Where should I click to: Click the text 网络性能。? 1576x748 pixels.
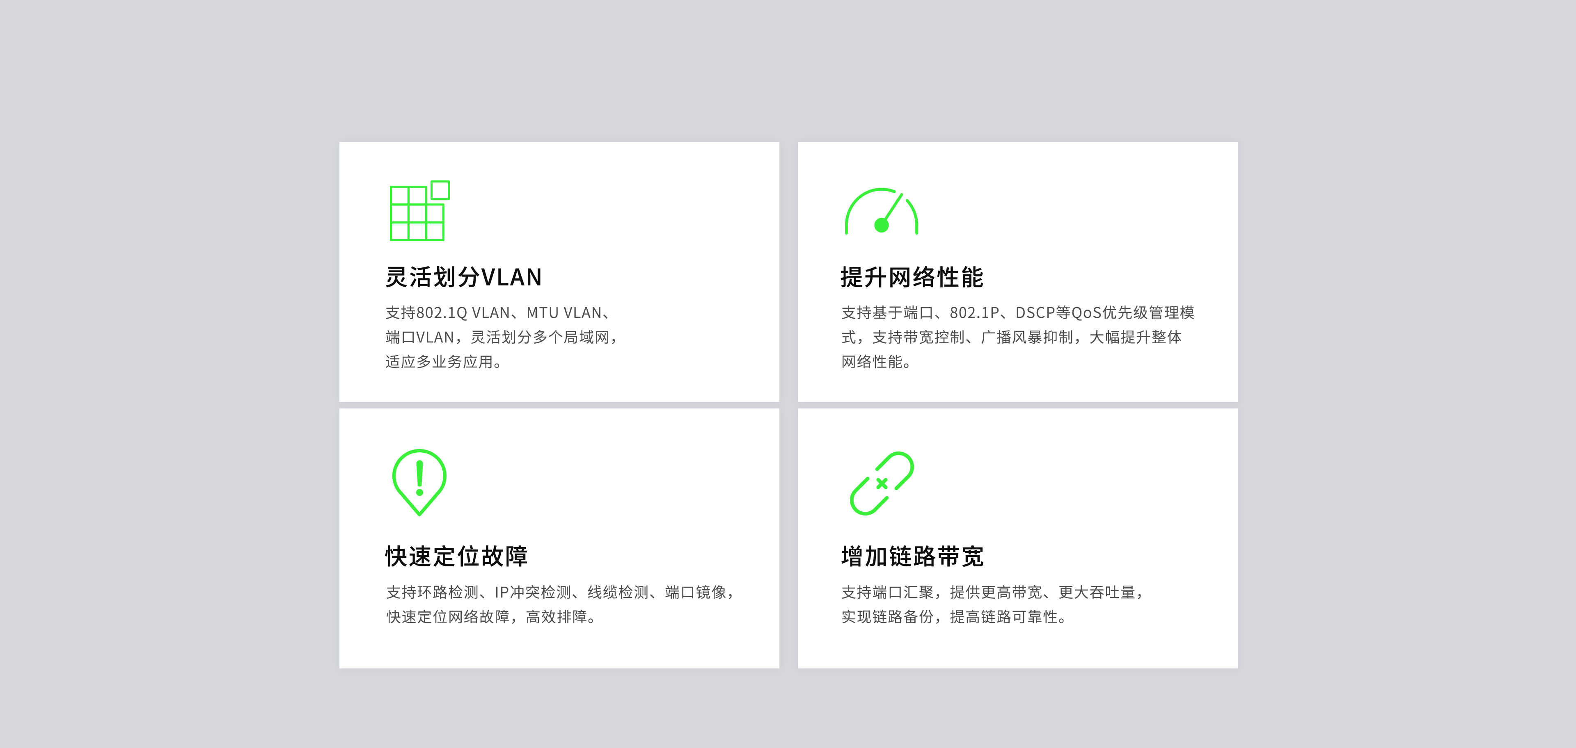click(x=877, y=362)
